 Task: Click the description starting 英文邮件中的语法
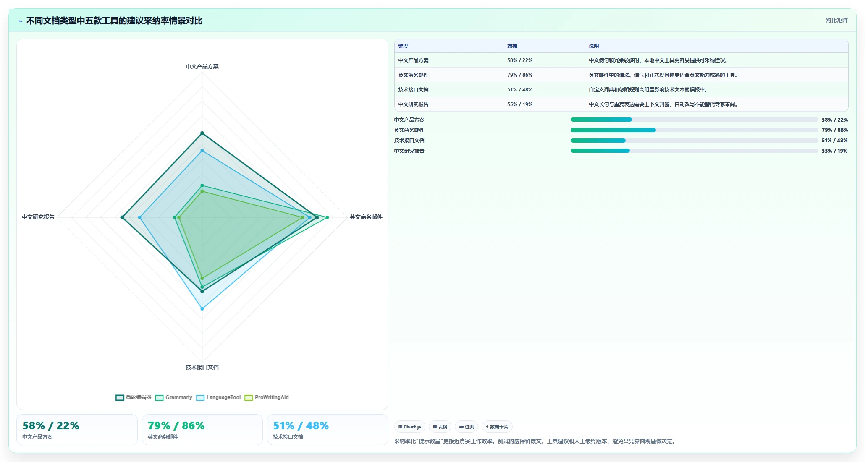(663, 75)
